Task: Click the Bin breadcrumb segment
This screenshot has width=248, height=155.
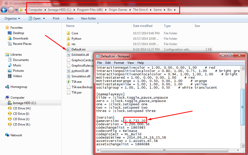Action: point(170,10)
